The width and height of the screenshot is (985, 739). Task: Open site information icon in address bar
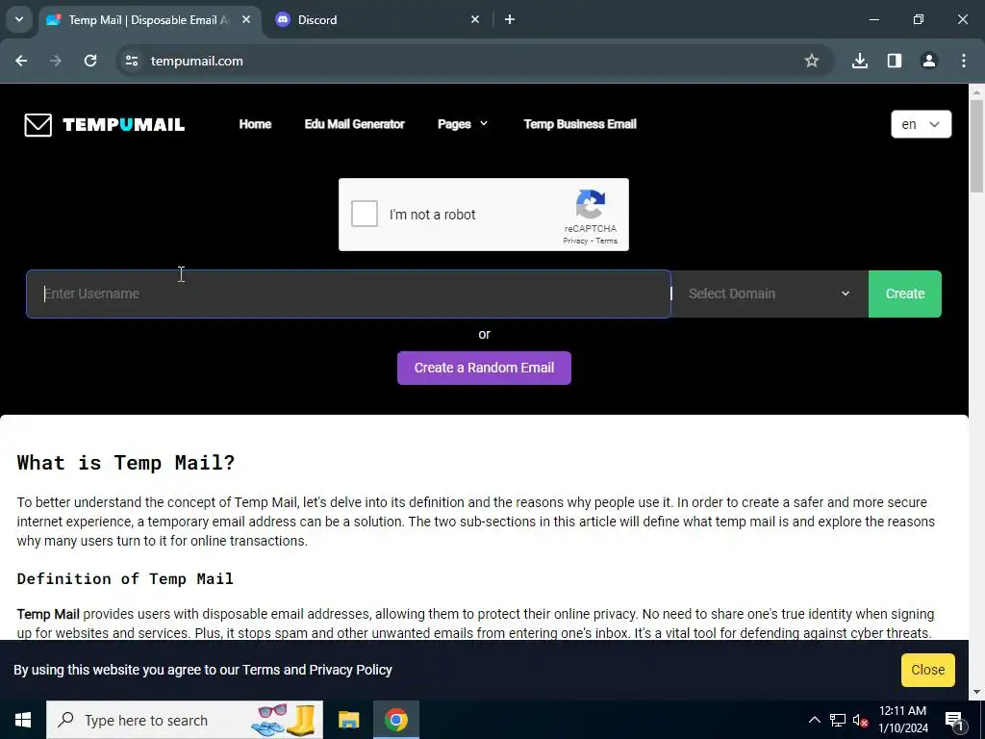point(132,61)
